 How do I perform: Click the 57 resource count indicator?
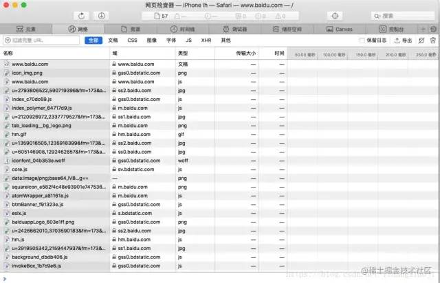(x=162, y=16)
